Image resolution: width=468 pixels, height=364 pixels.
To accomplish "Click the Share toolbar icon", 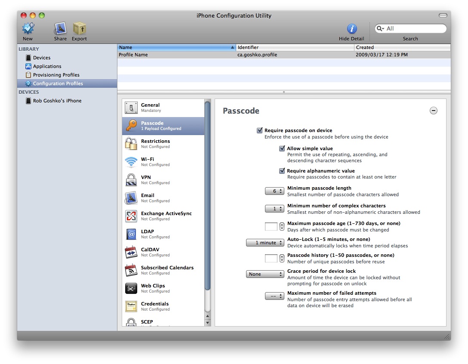I will (x=60, y=29).
